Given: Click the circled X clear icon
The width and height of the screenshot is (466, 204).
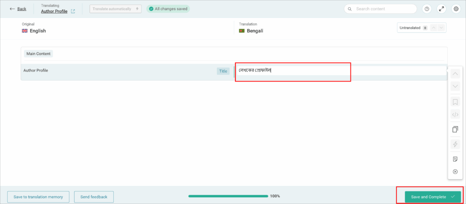Looking at the screenshot, I should (x=455, y=172).
